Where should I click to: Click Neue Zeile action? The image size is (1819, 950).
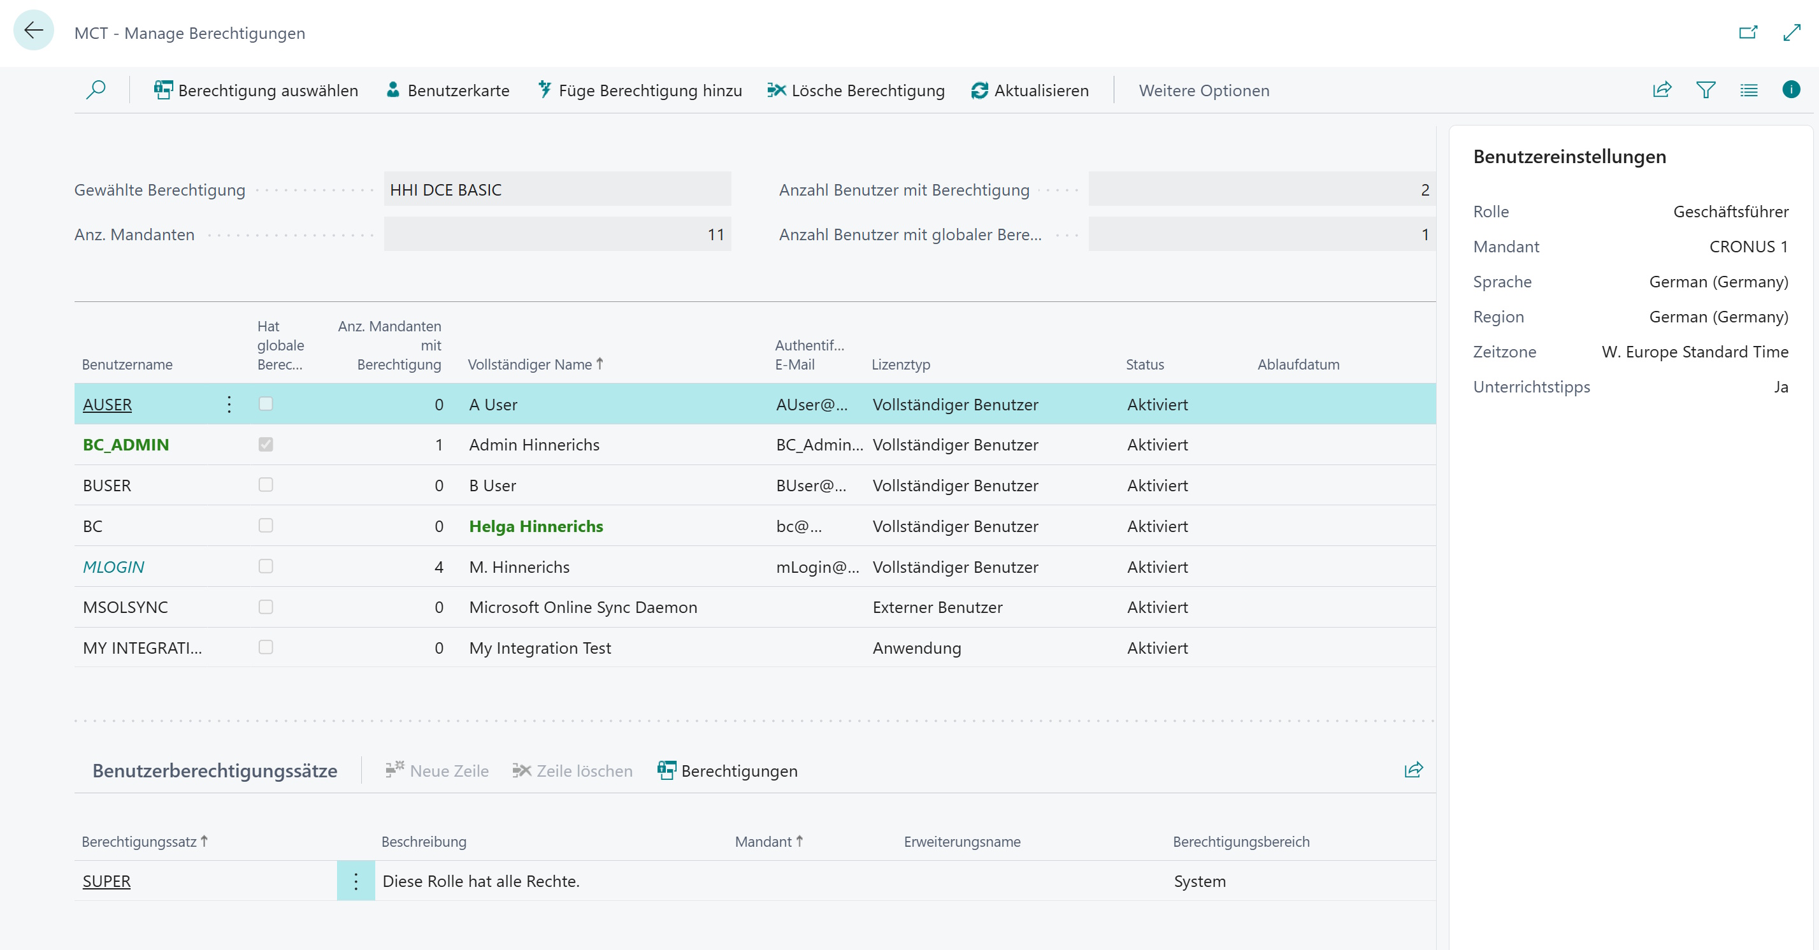pos(437,770)
